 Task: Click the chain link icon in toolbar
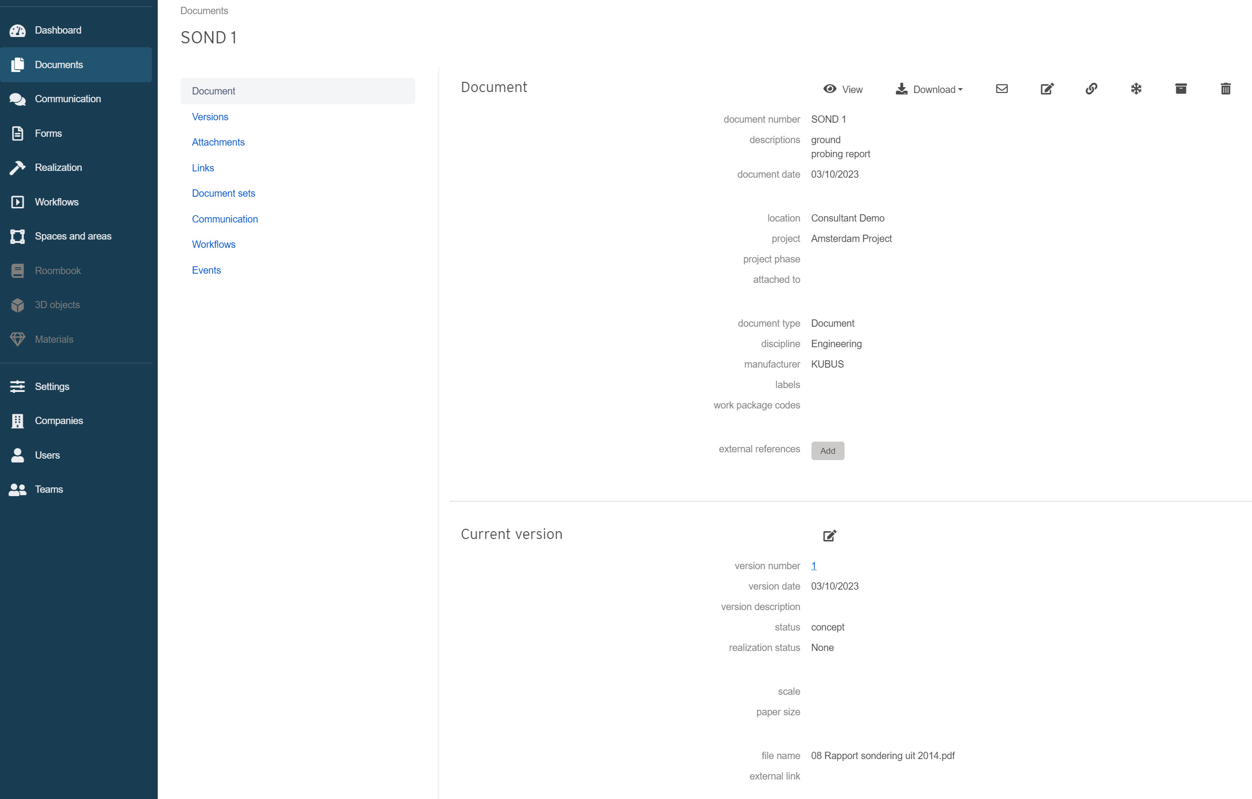pos(1091,89)
